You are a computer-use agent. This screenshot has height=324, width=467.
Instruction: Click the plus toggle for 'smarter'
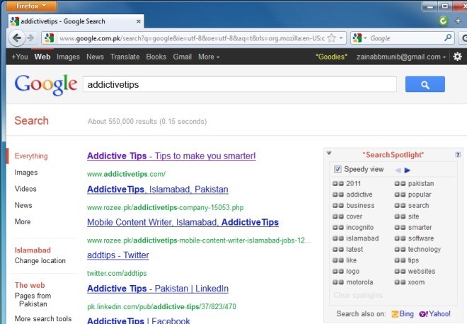point(397,227)
